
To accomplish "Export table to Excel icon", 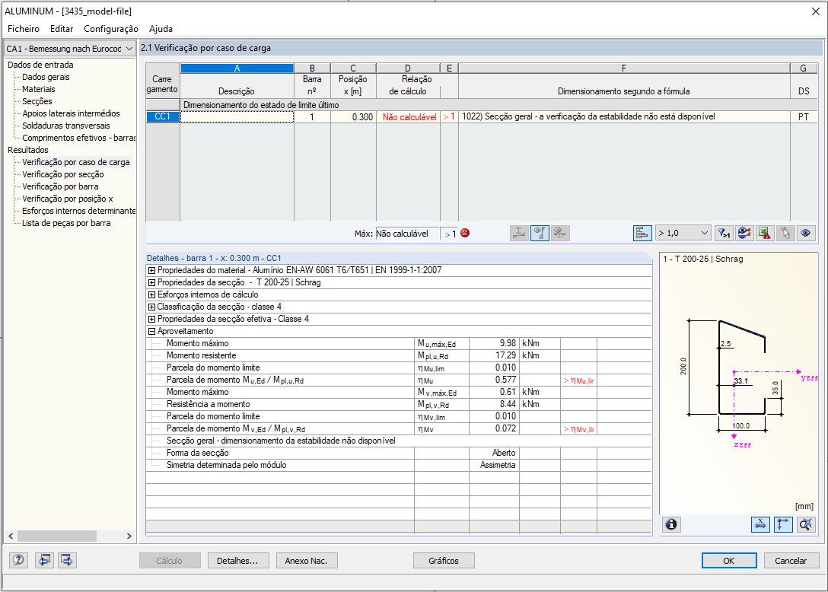I will click(765, 233).
